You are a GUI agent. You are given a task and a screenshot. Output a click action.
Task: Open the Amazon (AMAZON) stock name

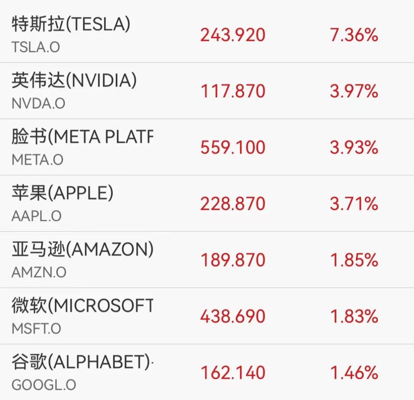point(82,250)
